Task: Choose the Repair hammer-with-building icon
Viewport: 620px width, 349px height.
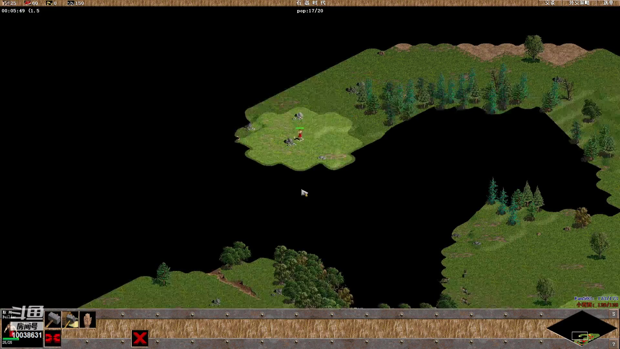Action: (70, 320)
